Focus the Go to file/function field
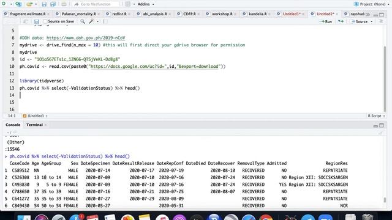 pyautogui.click(x=96, y=4)
